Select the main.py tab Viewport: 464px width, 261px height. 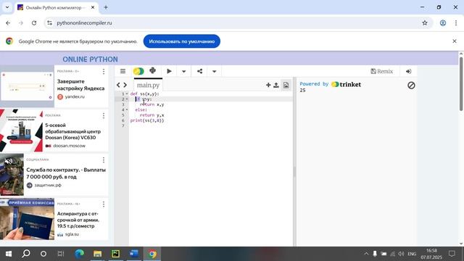tap(148, 86)
